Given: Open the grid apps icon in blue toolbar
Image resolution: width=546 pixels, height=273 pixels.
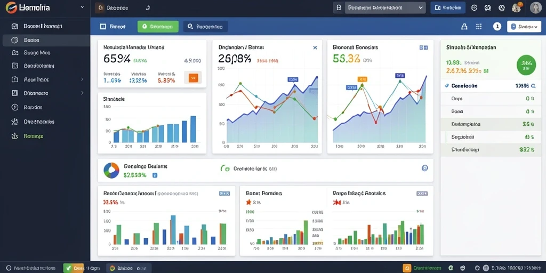Looking at the screenshot, I should 479,27.
